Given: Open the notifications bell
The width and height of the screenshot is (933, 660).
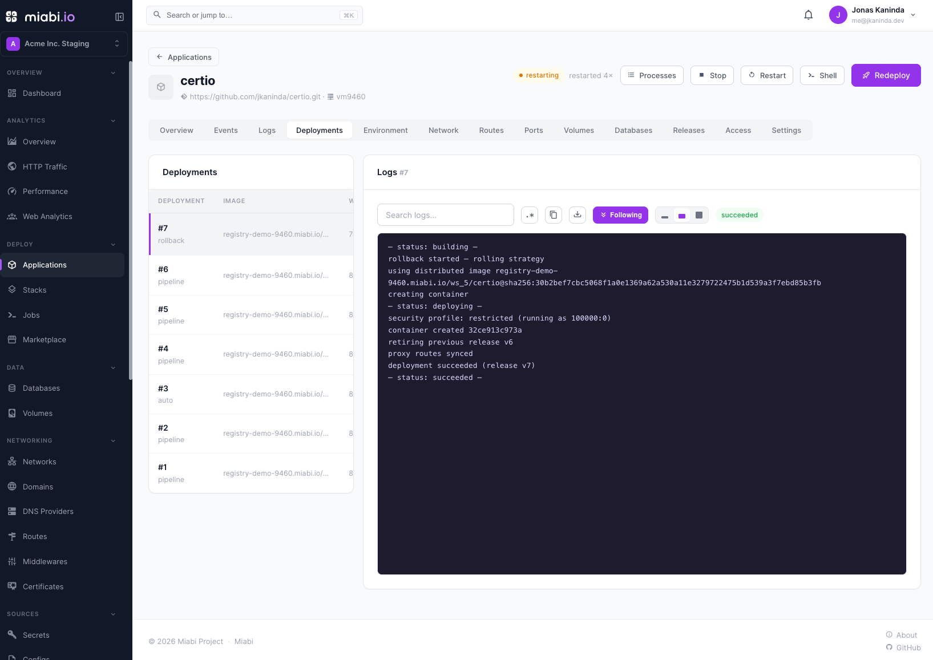Looking at the screenshot, I should point(808,15).
